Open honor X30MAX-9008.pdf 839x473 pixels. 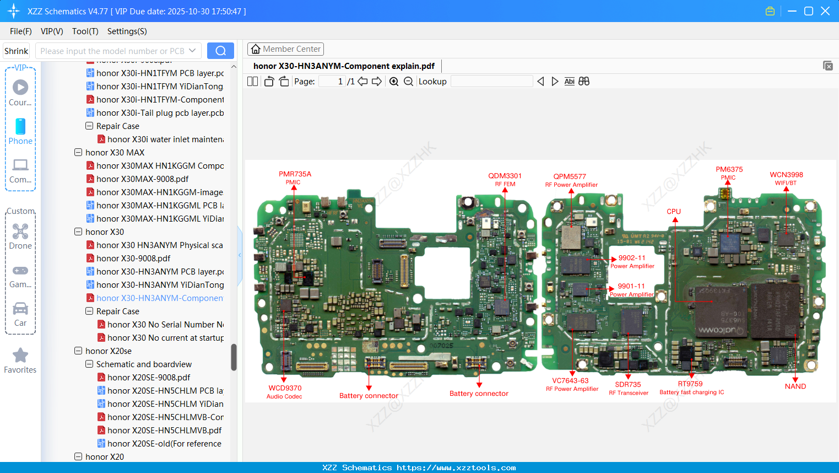(x=142, y=179)
